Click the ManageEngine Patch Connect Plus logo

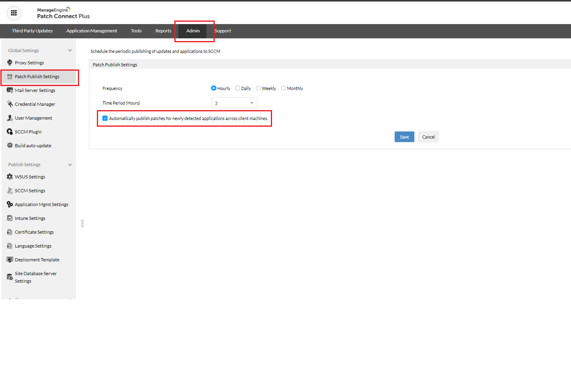coord(63,13)
